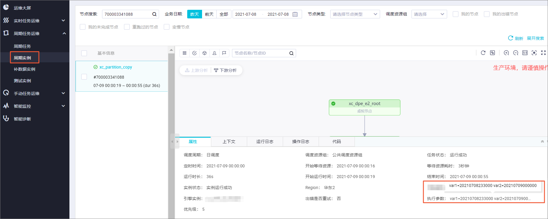Zoom in on the DAG canvas

[506, 53]
